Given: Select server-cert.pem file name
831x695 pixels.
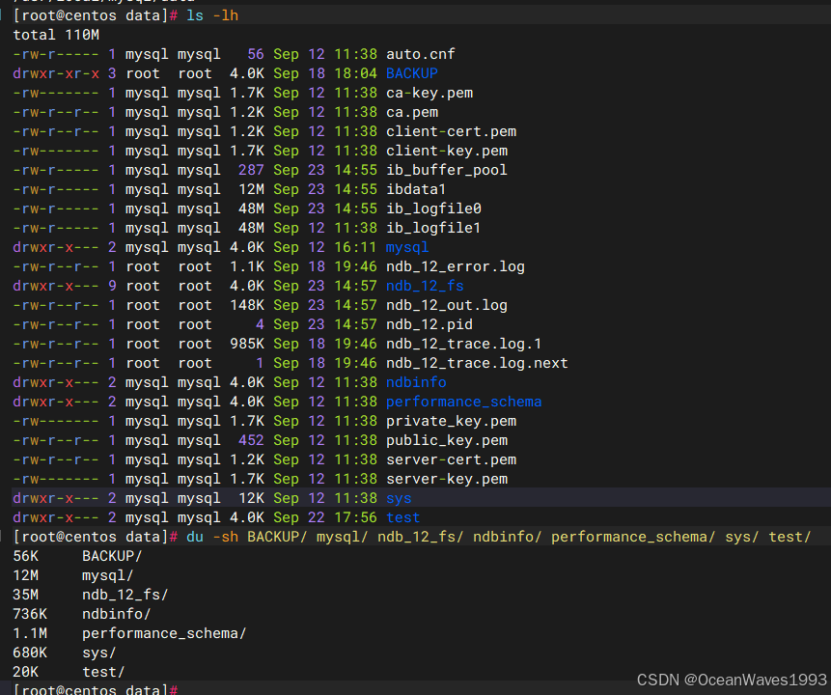Looking at the screenshot, I should tap(451, 459).
